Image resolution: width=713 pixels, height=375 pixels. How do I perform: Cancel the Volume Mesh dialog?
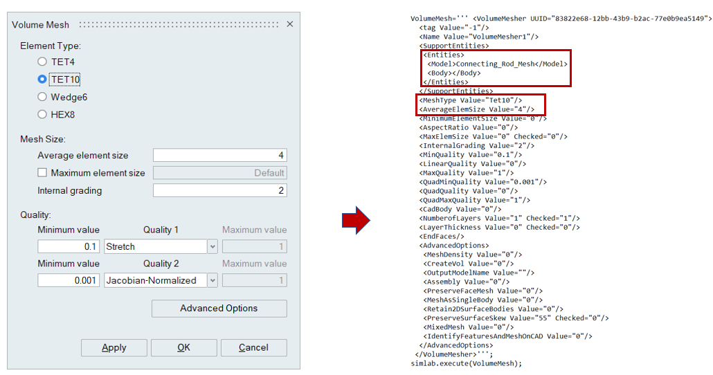point(253,347)
